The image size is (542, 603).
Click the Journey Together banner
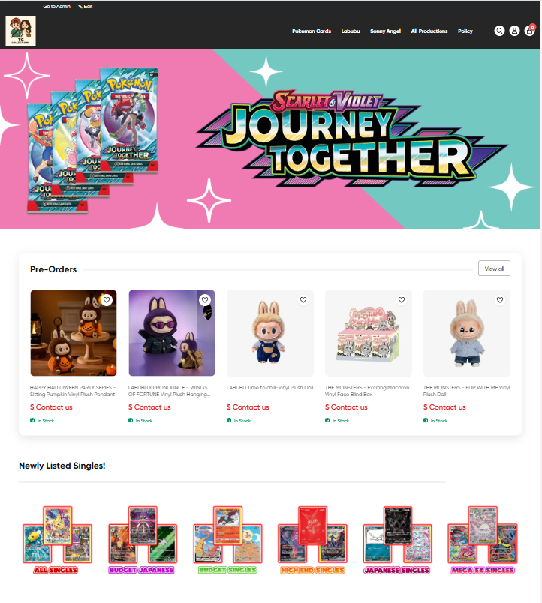pos(270,139)
